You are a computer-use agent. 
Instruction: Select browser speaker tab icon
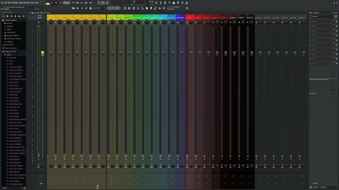[11, 16]
